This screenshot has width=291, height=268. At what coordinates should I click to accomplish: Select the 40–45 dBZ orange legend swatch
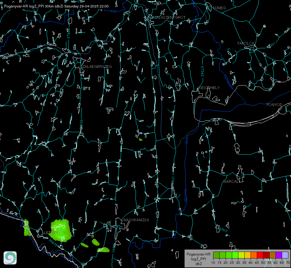point(254,255)
